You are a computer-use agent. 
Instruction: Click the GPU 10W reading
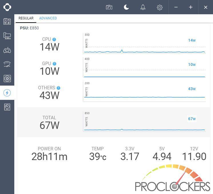pos(49,71)
